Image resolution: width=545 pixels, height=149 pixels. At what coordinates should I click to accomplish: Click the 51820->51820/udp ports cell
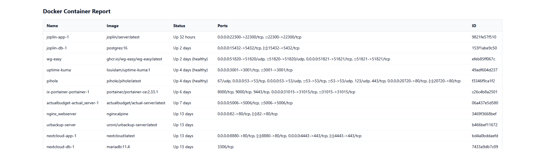point(304,59)
